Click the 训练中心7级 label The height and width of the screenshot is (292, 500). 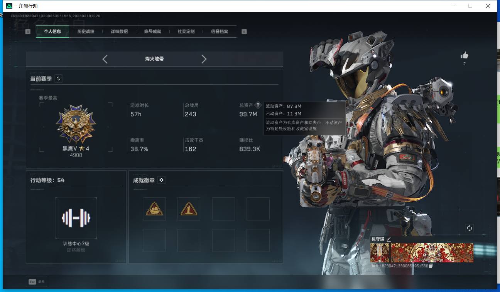76,244
